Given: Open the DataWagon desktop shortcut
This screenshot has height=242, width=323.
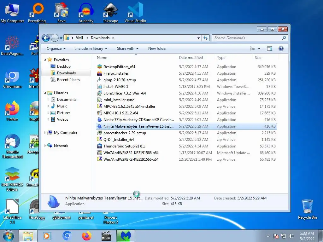Looking at the screenshot, I should pos(12,46).
